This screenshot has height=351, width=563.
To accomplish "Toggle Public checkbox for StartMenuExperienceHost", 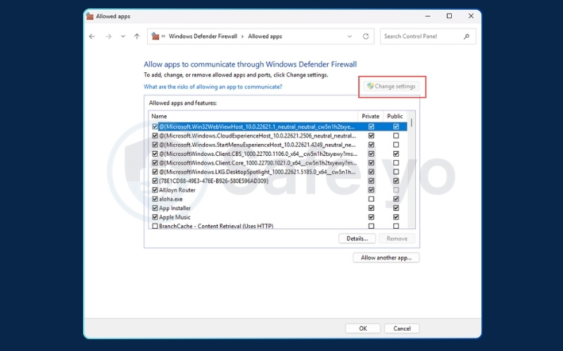I will (x=396, y=145).
